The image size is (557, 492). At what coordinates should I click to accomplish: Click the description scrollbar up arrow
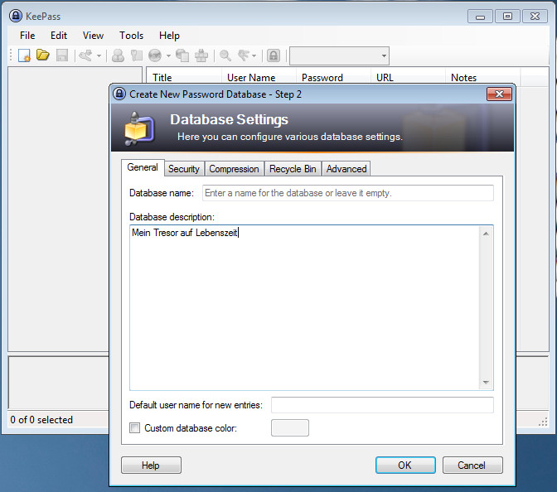tap(486, 234)
